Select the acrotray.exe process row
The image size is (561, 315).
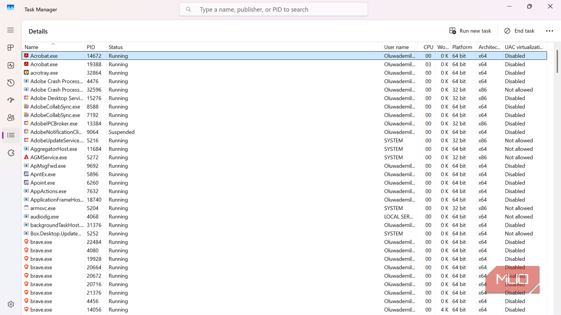coord(284,73)
